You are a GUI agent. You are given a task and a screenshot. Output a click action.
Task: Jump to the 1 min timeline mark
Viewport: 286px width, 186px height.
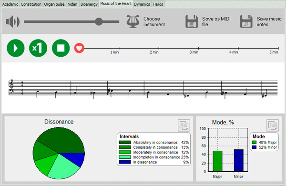point(119,48)
